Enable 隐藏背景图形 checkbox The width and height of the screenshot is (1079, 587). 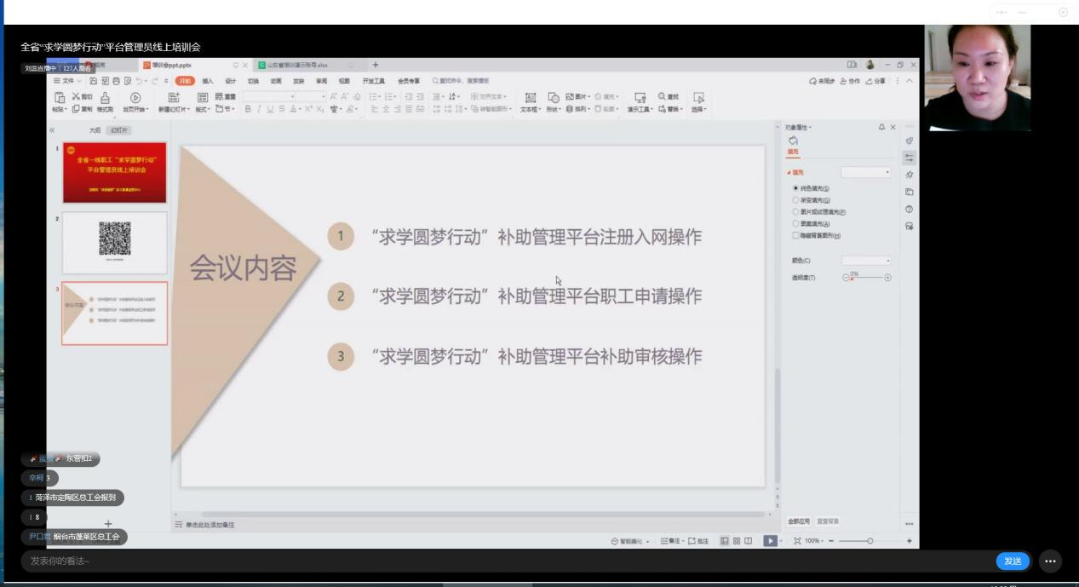pyautogui.click(x=795, y=235)
